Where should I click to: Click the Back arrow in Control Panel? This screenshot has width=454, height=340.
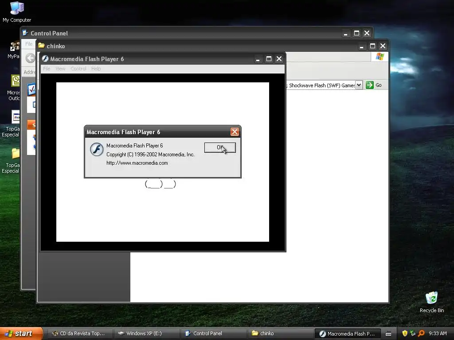click(x=30, y=58)
